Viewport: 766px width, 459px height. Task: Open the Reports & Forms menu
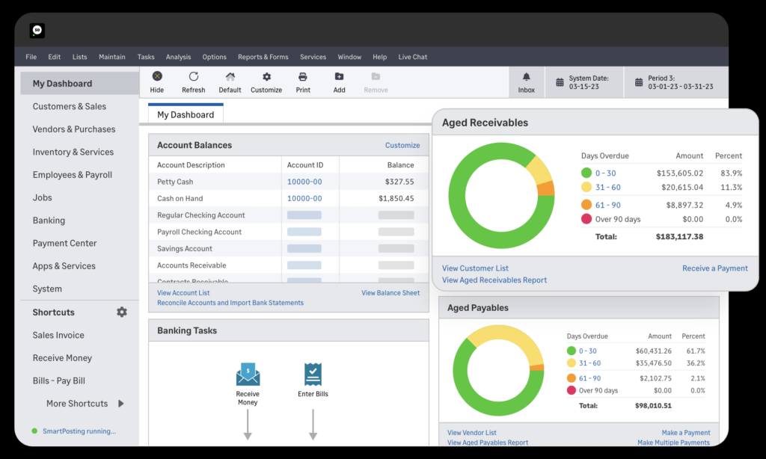tap(263, 57)
